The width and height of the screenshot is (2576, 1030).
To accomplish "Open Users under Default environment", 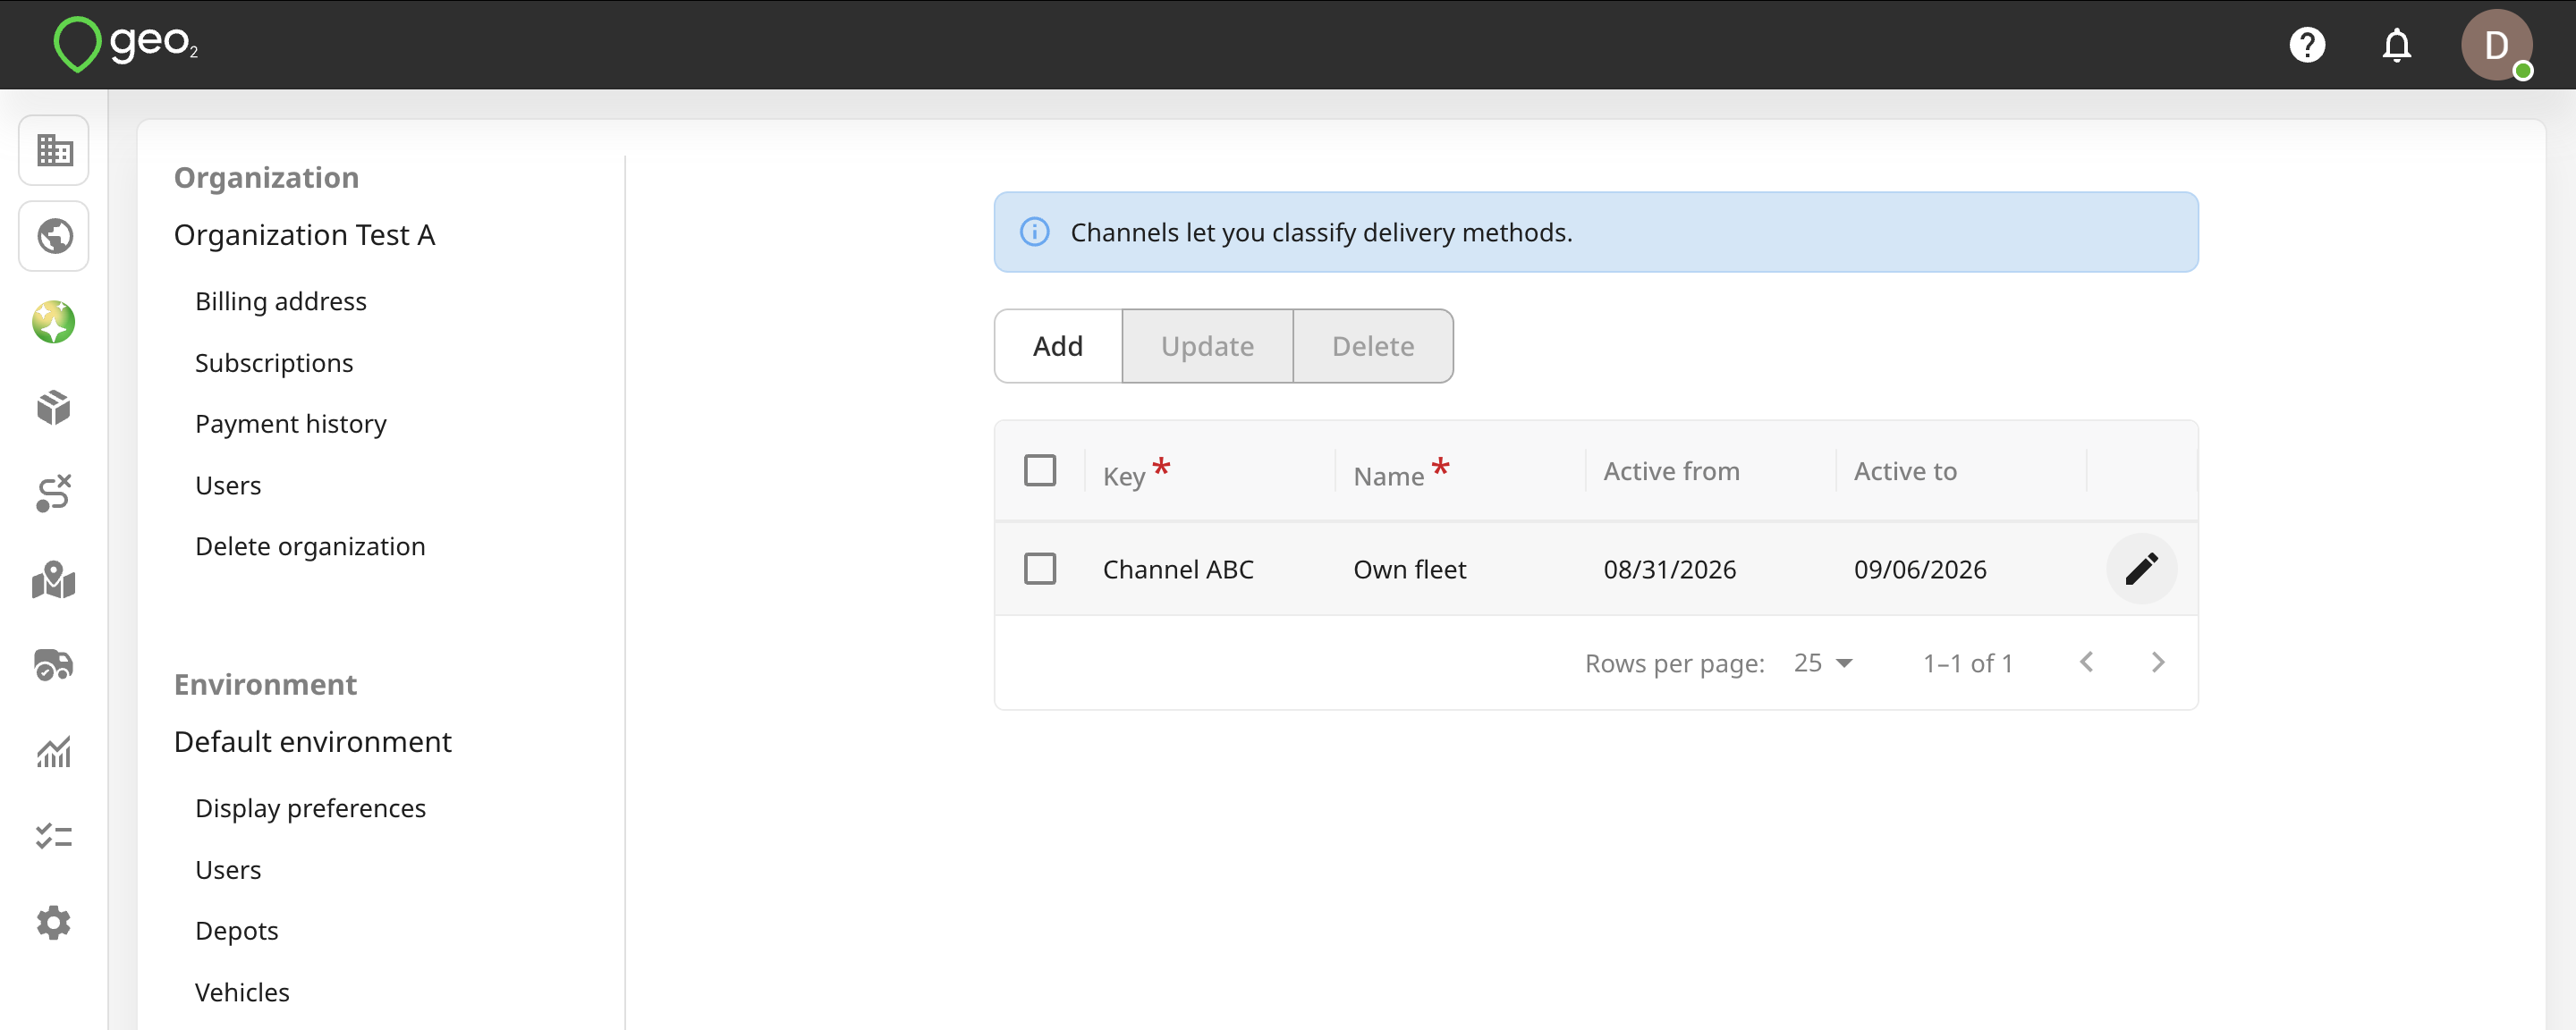I will [x=228, y=870].
